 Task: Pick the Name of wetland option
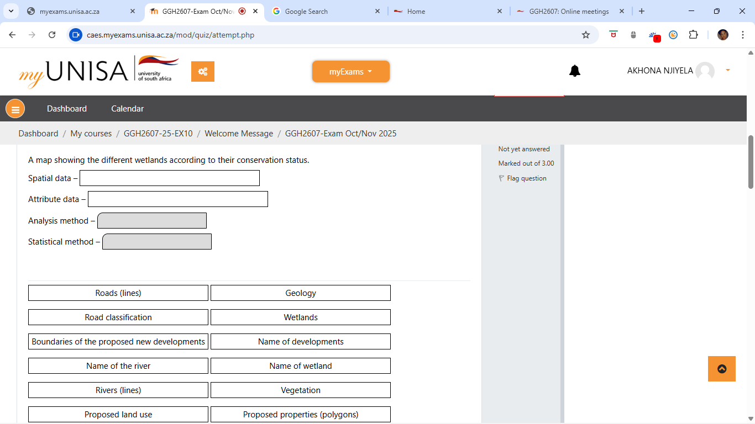301,366
